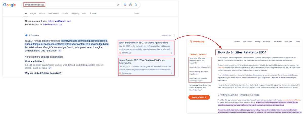
Task: Click orange 'semantic' link in second paragraph
Action: click(221, 68)
